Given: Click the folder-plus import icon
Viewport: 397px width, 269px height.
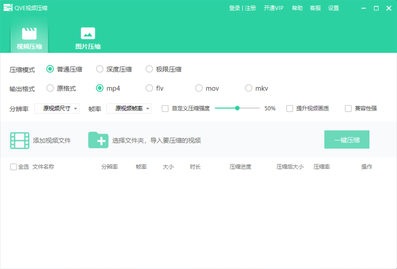Looking at the screenshot, I should click(98, 140).
